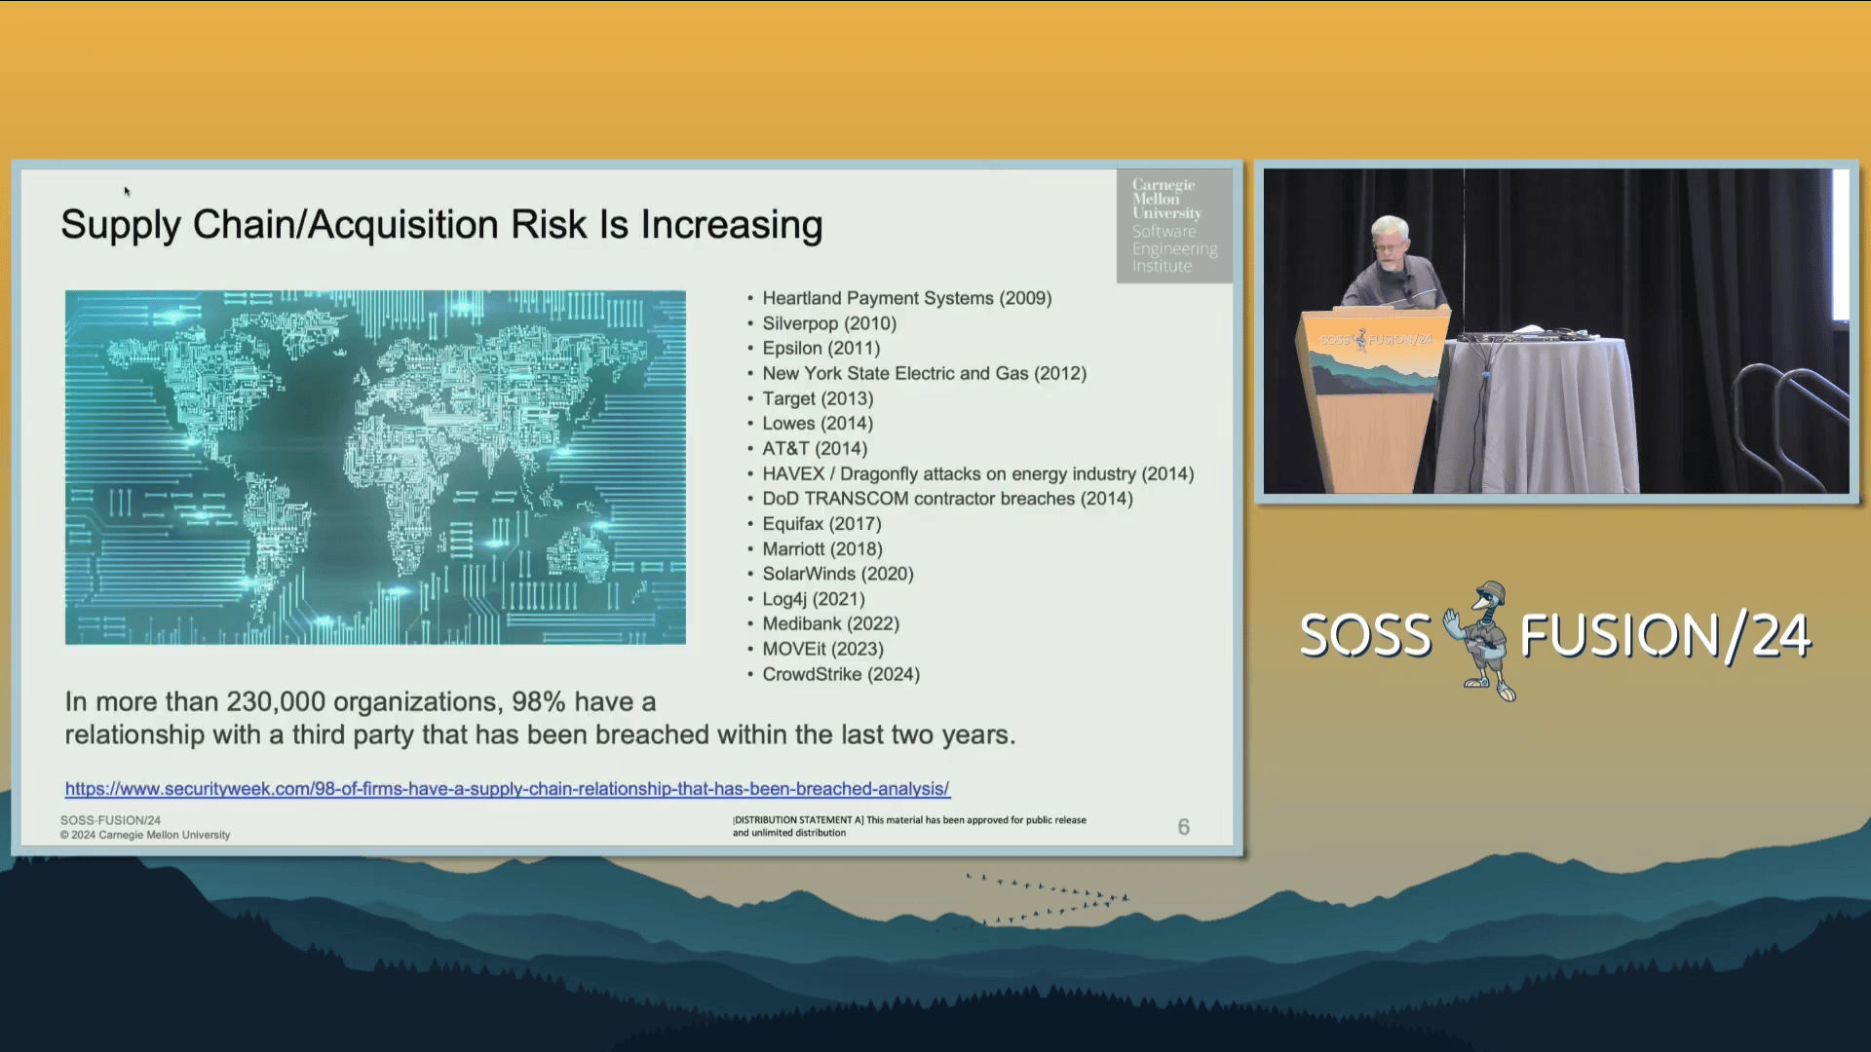Screen dimensions: 1871x1052
Task: Click the speaker camera video feed
Action: 1556,331
